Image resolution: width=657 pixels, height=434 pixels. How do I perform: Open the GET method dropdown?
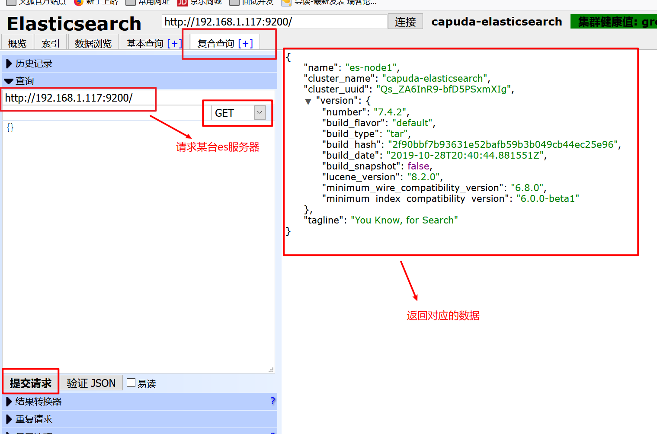(238, 113)
